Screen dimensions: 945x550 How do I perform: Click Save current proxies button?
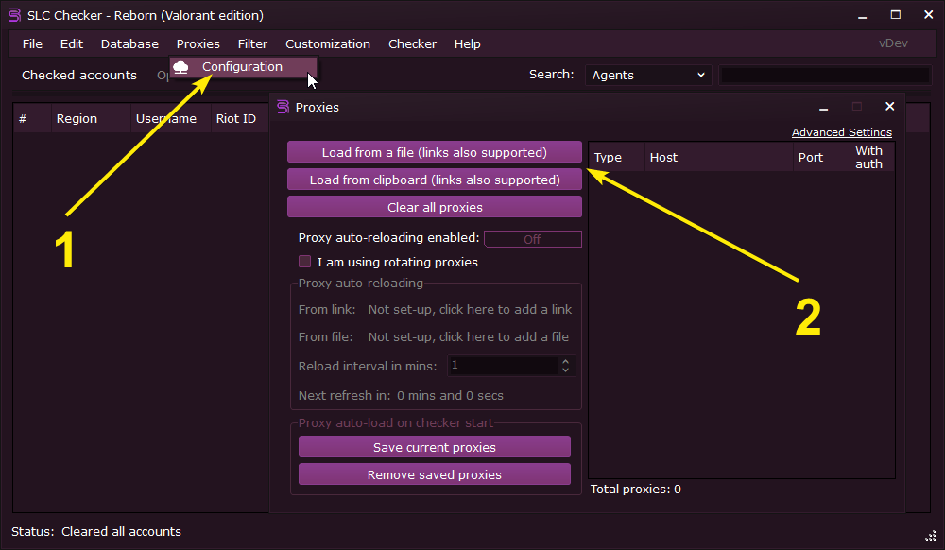(434, 447)
